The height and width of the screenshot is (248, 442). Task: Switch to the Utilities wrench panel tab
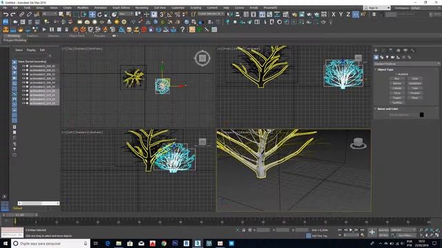click(413, 50)
